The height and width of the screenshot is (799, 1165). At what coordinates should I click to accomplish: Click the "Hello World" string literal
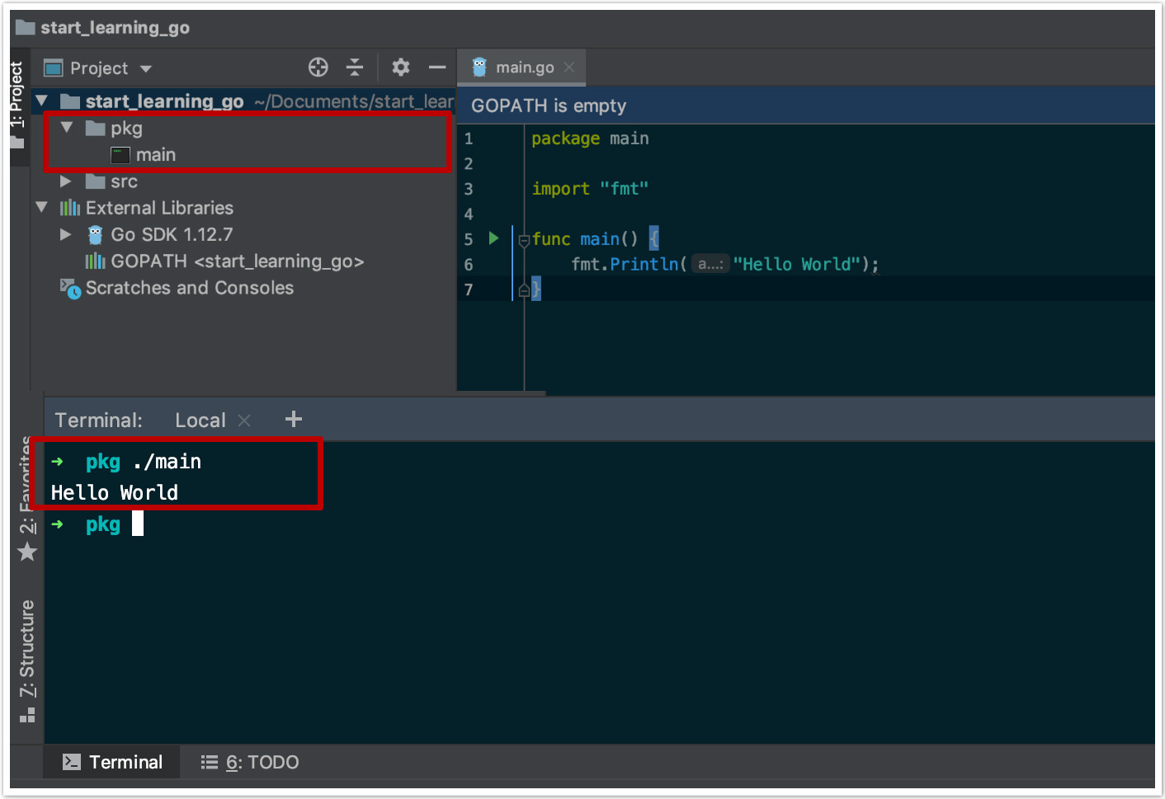point(797,264)
